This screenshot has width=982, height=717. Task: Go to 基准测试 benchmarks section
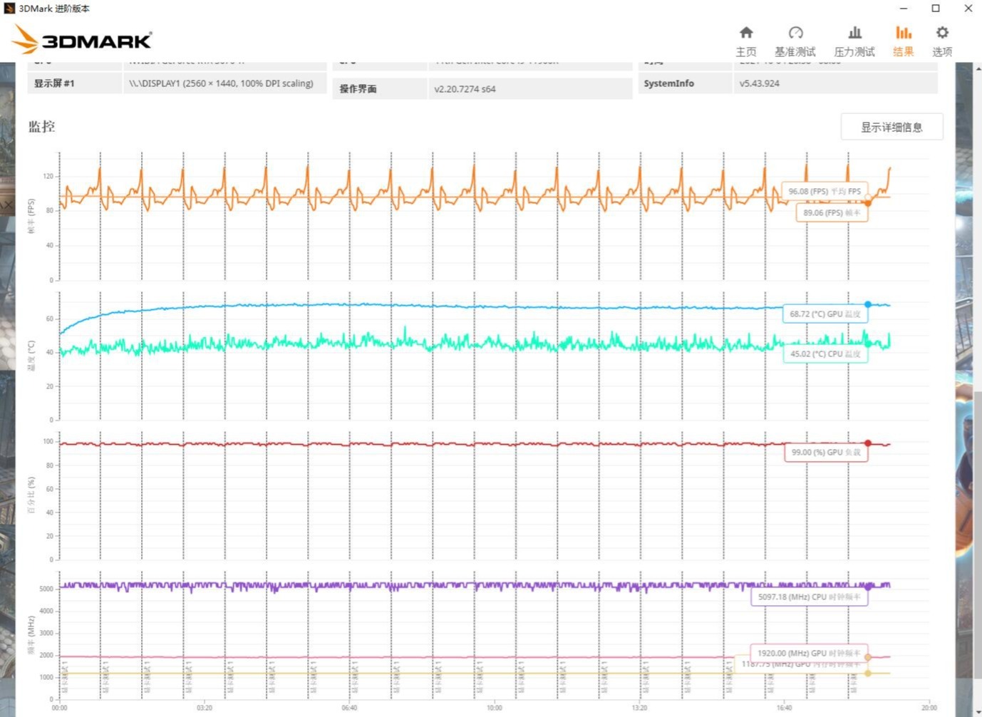point(795,41)
